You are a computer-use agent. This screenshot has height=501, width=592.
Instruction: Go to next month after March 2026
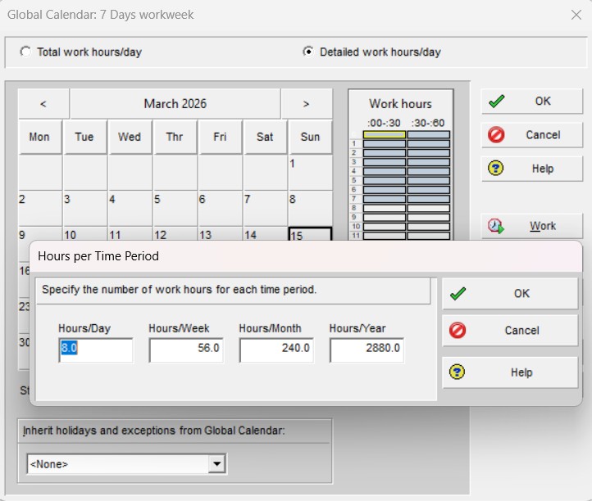click(306, 104)
